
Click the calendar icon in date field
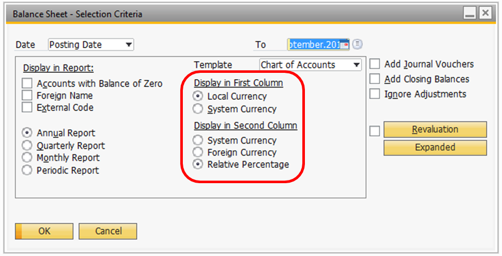(345, 45)
